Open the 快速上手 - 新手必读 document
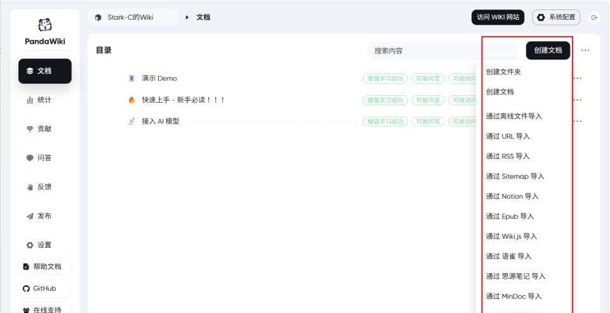Screen dimensions: 610x313 tap(183, 100)
